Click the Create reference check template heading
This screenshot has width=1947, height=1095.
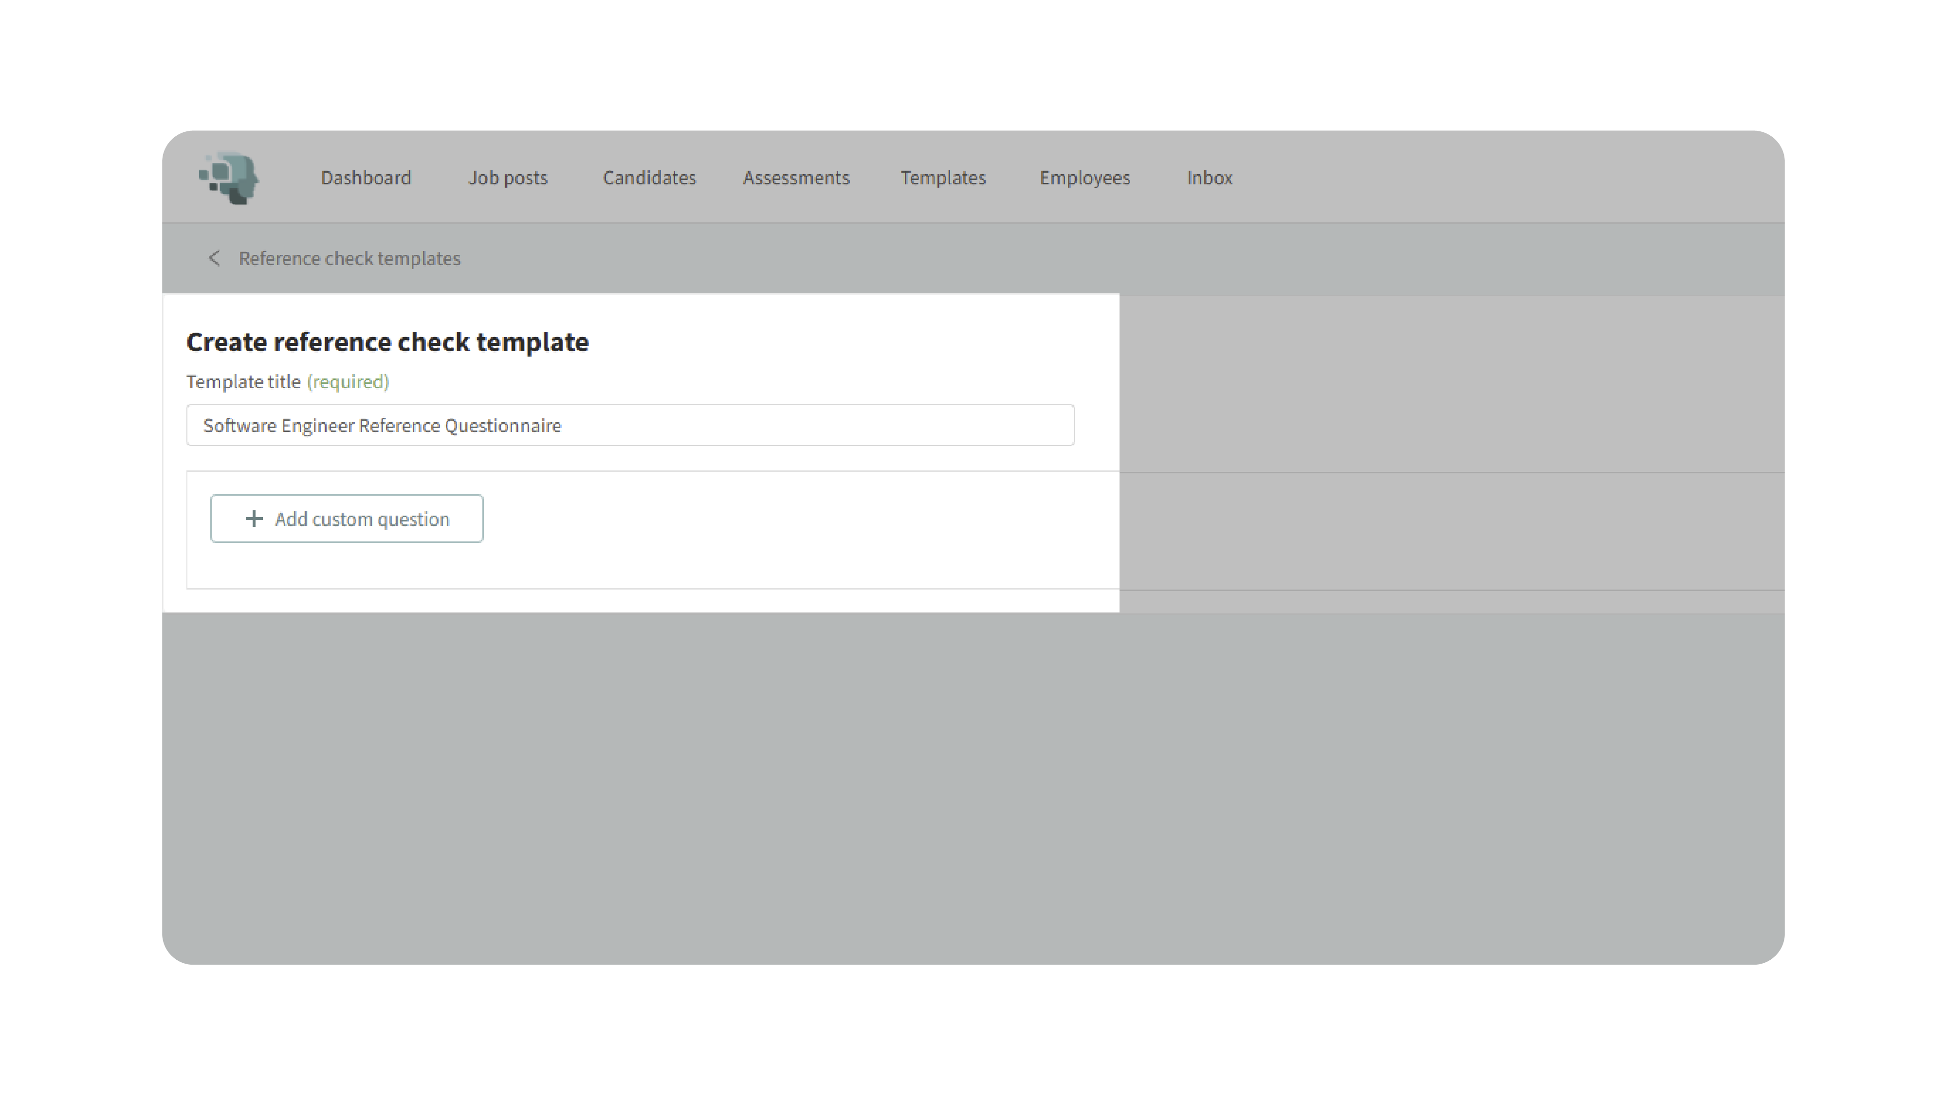[387, 342]
